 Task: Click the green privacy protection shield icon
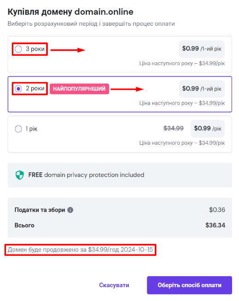[x=19, y=175]
